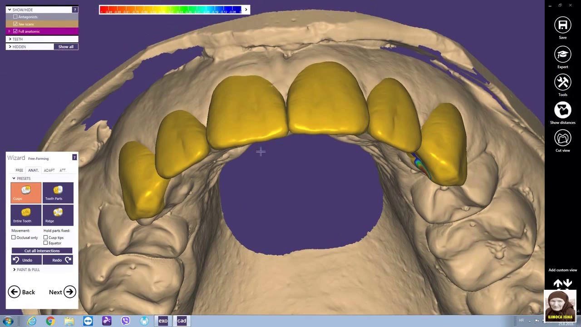Uncheck Jaw scans visibility
581x327 pixels.
15,24
